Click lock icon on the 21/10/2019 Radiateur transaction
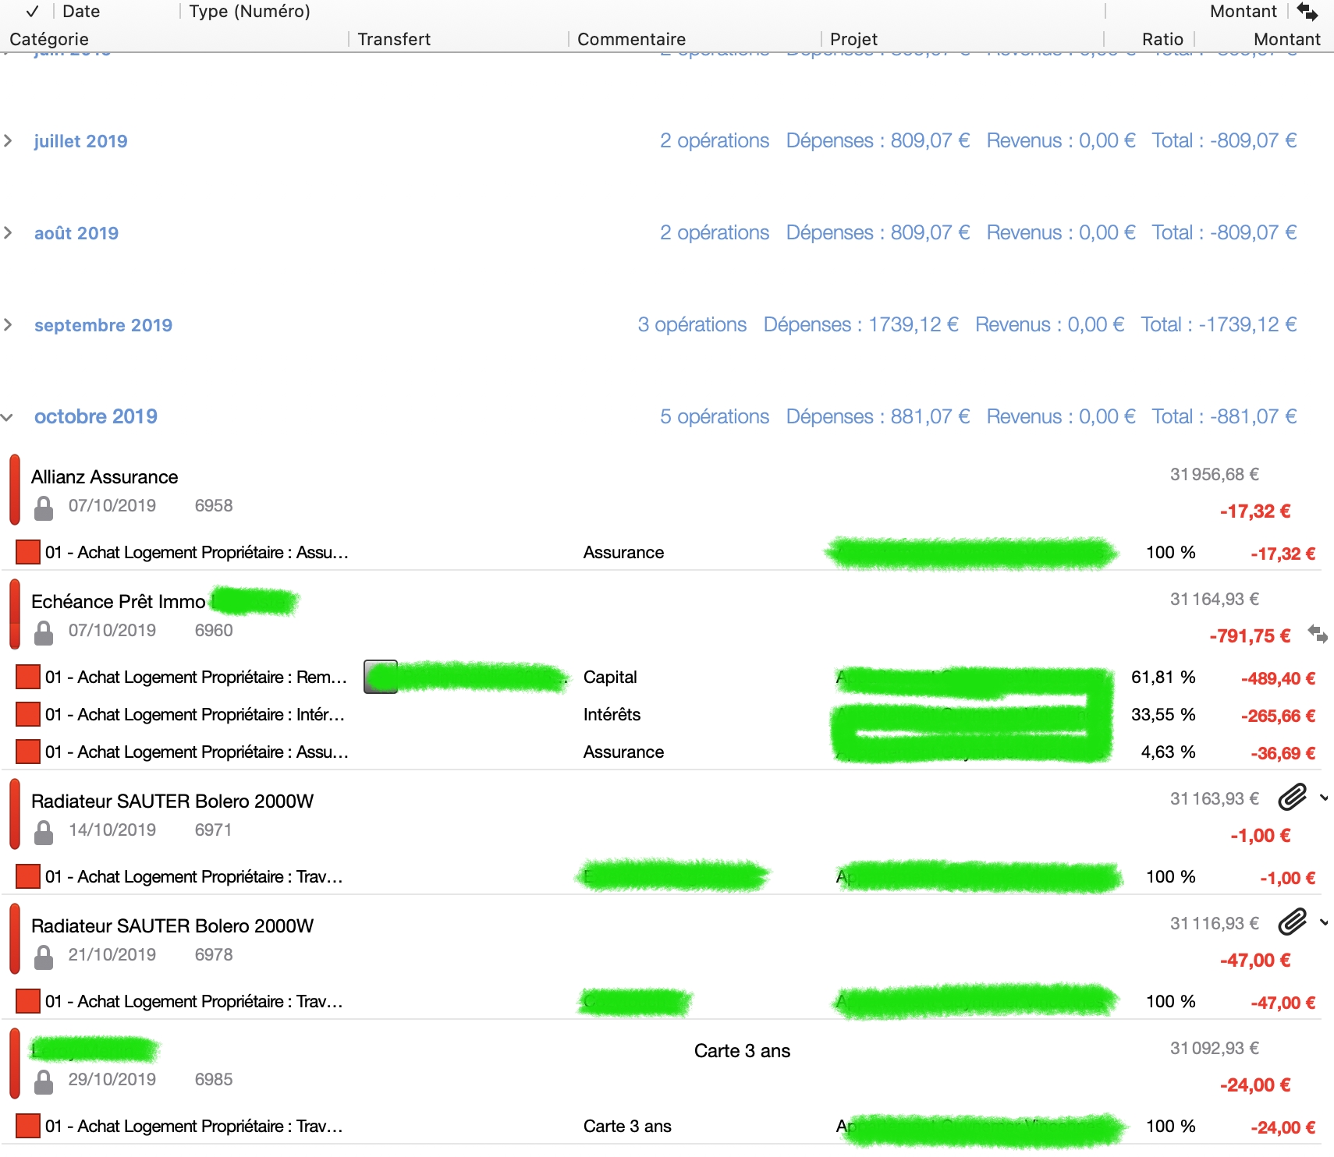 pos(44,957)
